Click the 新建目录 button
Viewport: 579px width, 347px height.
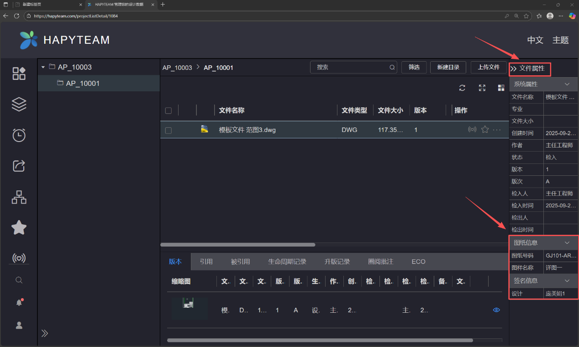click(x=448, y=67)
